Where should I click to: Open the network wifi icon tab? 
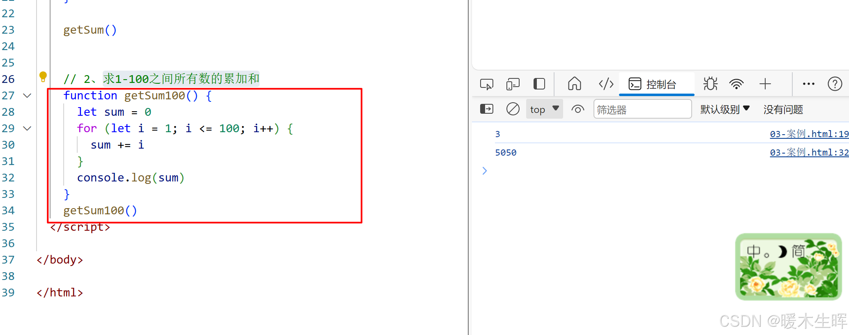point(736,84)
